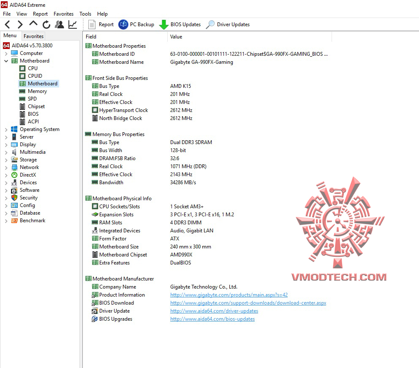Click the Database icon in tree
Screen dimensions: 419x368
coord(14,213)
